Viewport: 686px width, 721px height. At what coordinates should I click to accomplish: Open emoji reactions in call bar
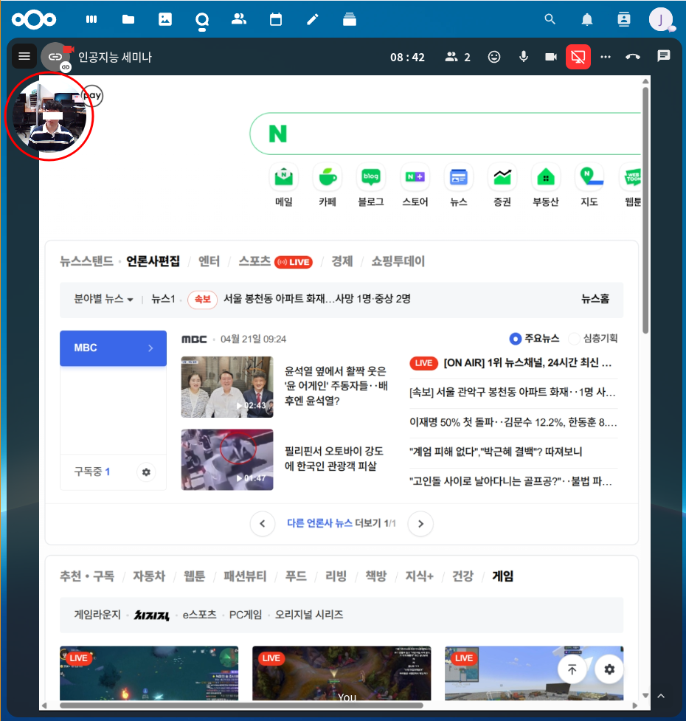[x=494, y=57]
